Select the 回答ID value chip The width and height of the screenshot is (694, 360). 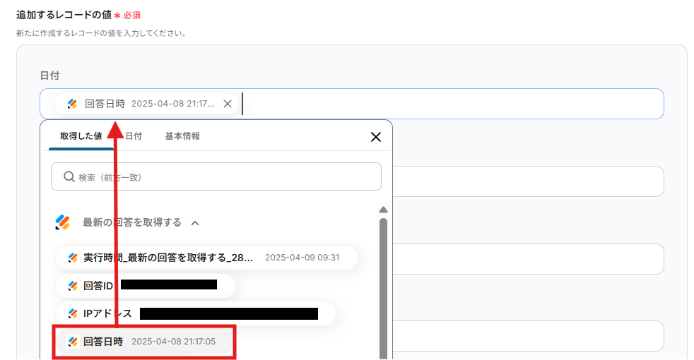(146, 286)
